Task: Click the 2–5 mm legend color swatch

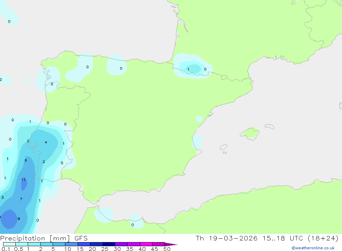Action: coord(47,244)
